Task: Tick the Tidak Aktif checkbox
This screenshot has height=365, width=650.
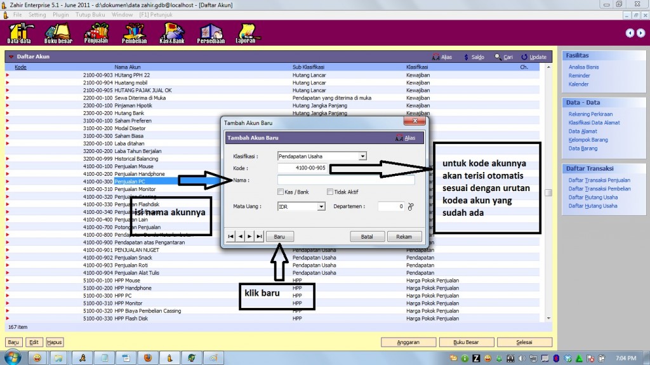Action: tap(330, 192)
